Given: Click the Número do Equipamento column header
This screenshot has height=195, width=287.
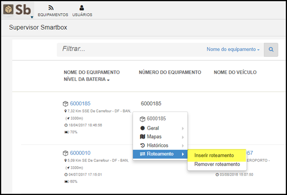Looking at the screenshot, I should 170,72.
